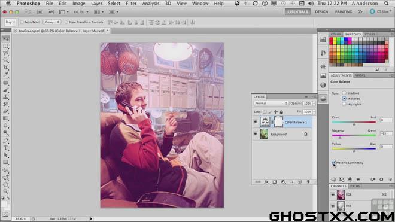
Task: Switch to the Painting workspace
Action: click(x=344, y=11)
